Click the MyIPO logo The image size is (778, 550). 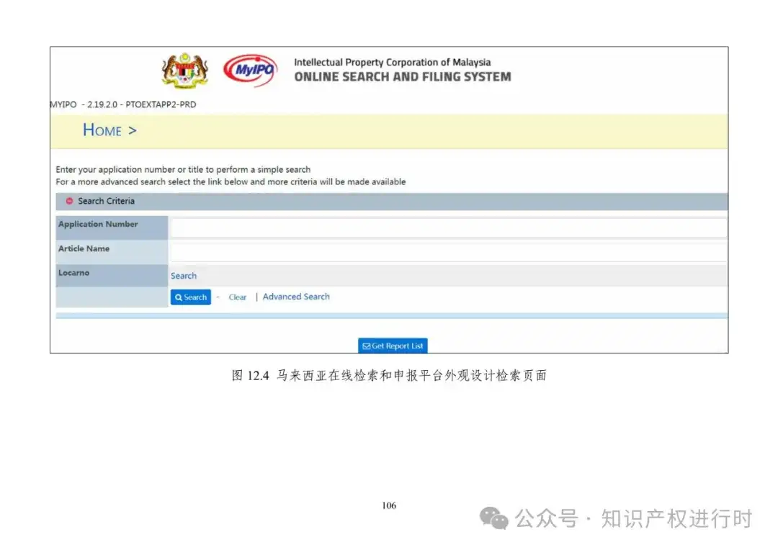[251, 70]
